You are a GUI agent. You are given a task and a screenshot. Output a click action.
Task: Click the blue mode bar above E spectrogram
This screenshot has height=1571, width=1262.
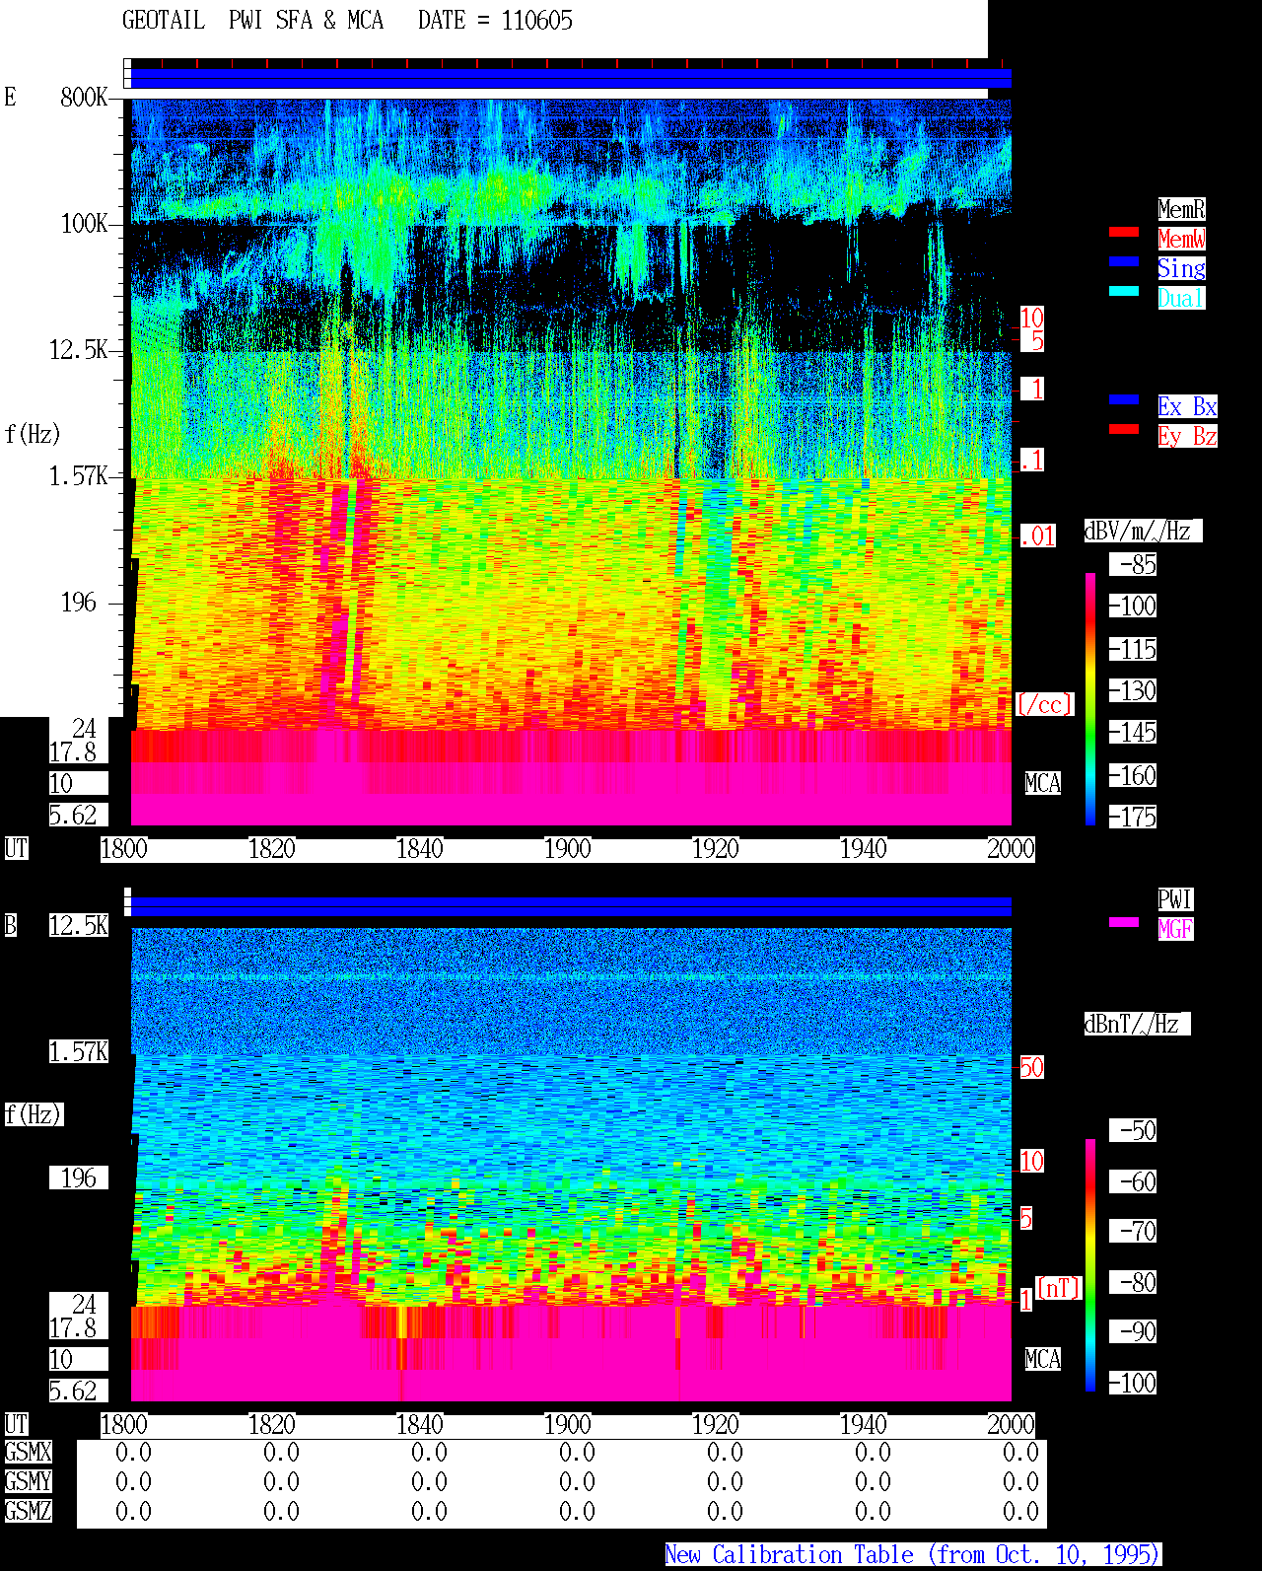[x=572, y=79]
